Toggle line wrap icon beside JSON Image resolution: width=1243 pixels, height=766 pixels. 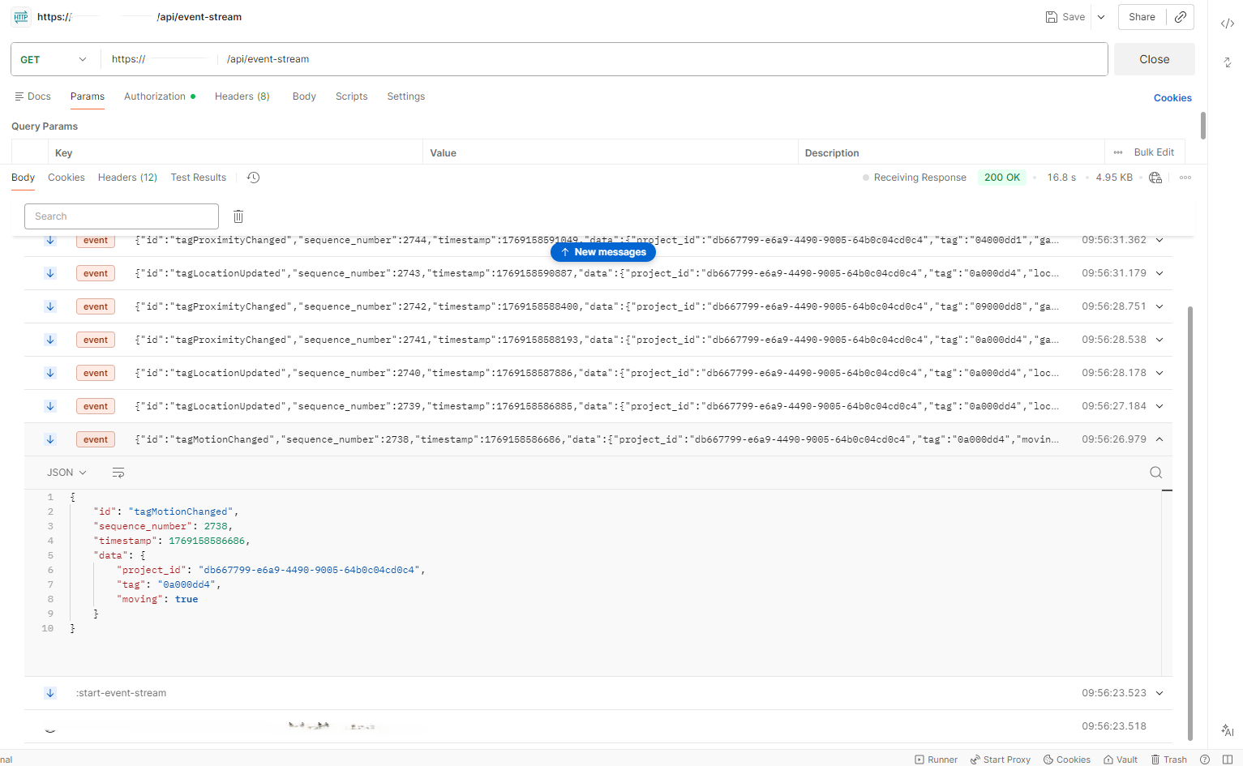tap(118, 473)
